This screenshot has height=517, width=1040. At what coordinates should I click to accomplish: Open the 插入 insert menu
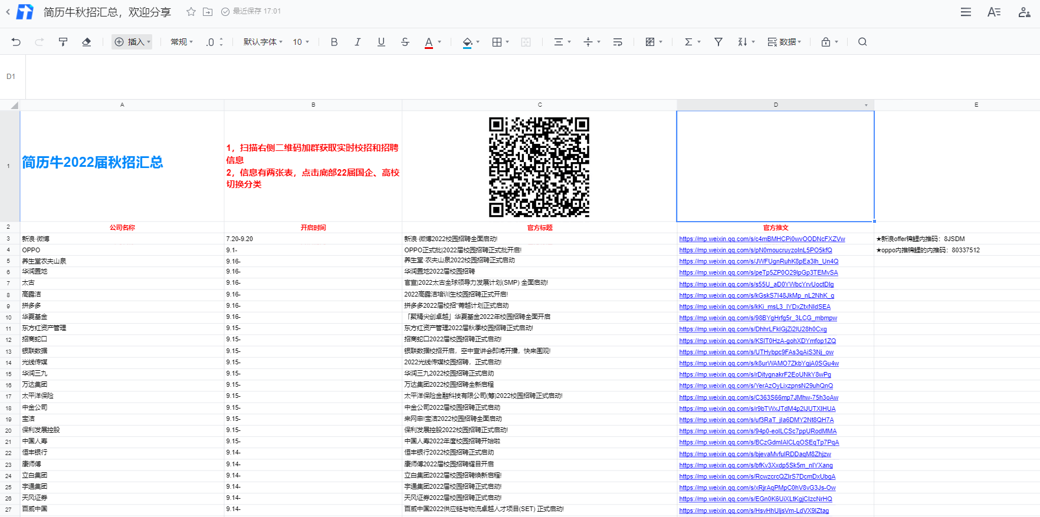point(132,42)
